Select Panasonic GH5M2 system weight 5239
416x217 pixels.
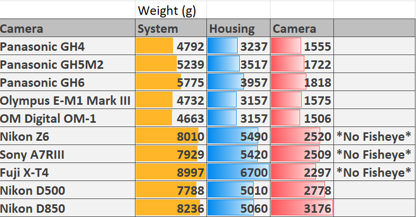[171, 64]
